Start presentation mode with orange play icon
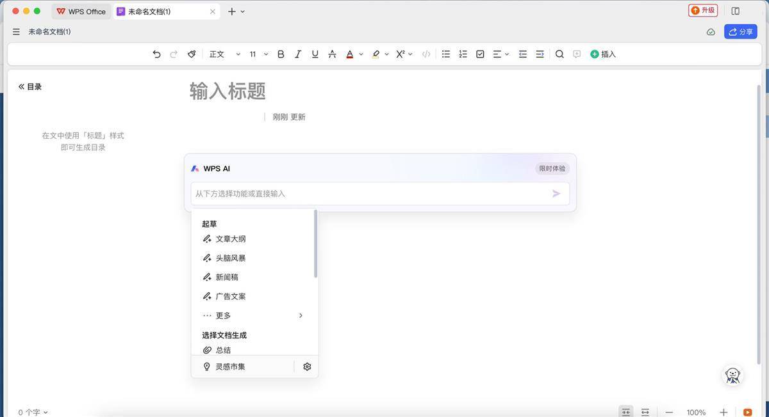Image resolution: width=769 pixels, height=417 pixels. pyautogui.click(x=747, y=412)
